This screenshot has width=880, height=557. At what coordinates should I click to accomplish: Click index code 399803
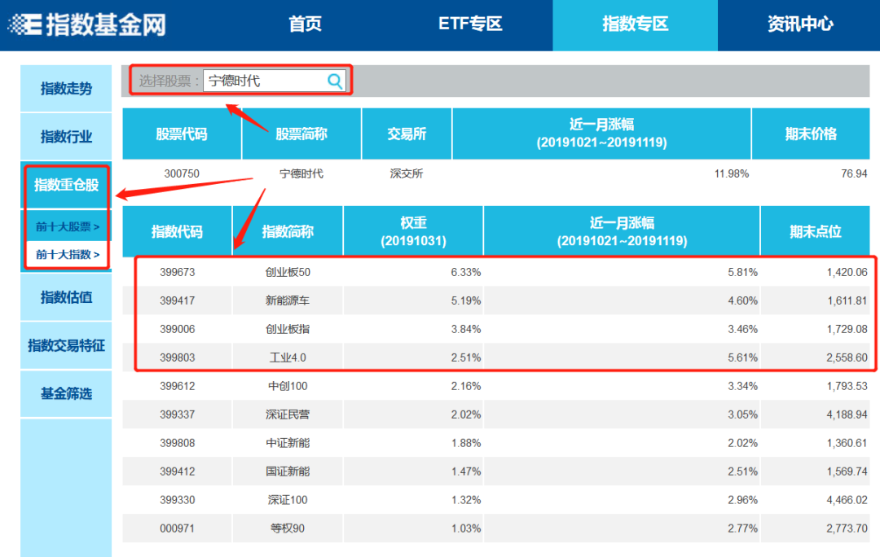point(178,357)
